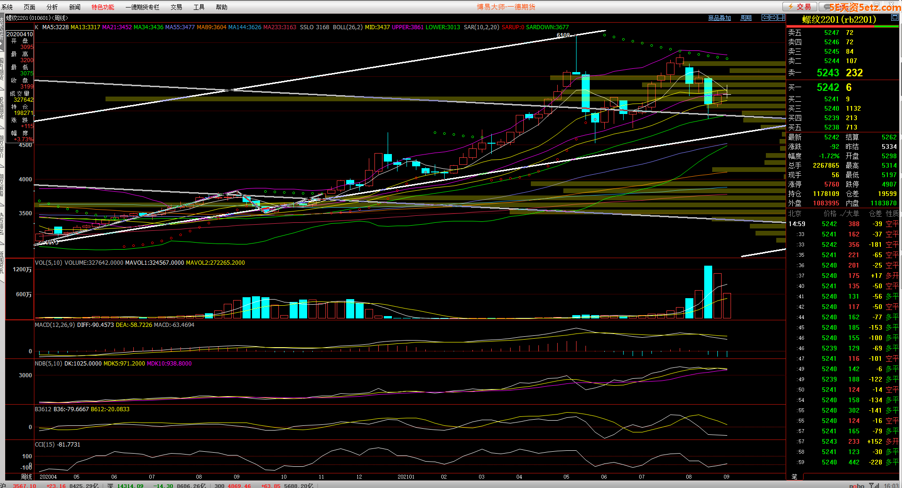Screen dimensions: 902x488
Task: Open the 周期 period selector
Action: [746, 18]
